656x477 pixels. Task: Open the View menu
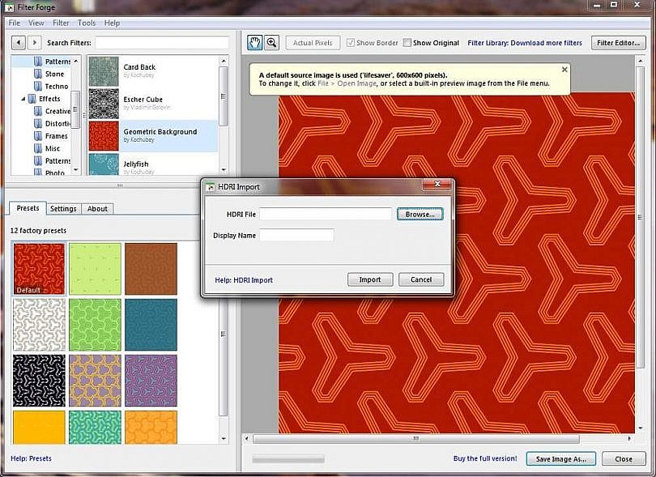(x=36, y=23)
